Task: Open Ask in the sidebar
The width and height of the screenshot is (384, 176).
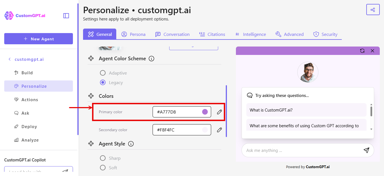Action: 39,113
